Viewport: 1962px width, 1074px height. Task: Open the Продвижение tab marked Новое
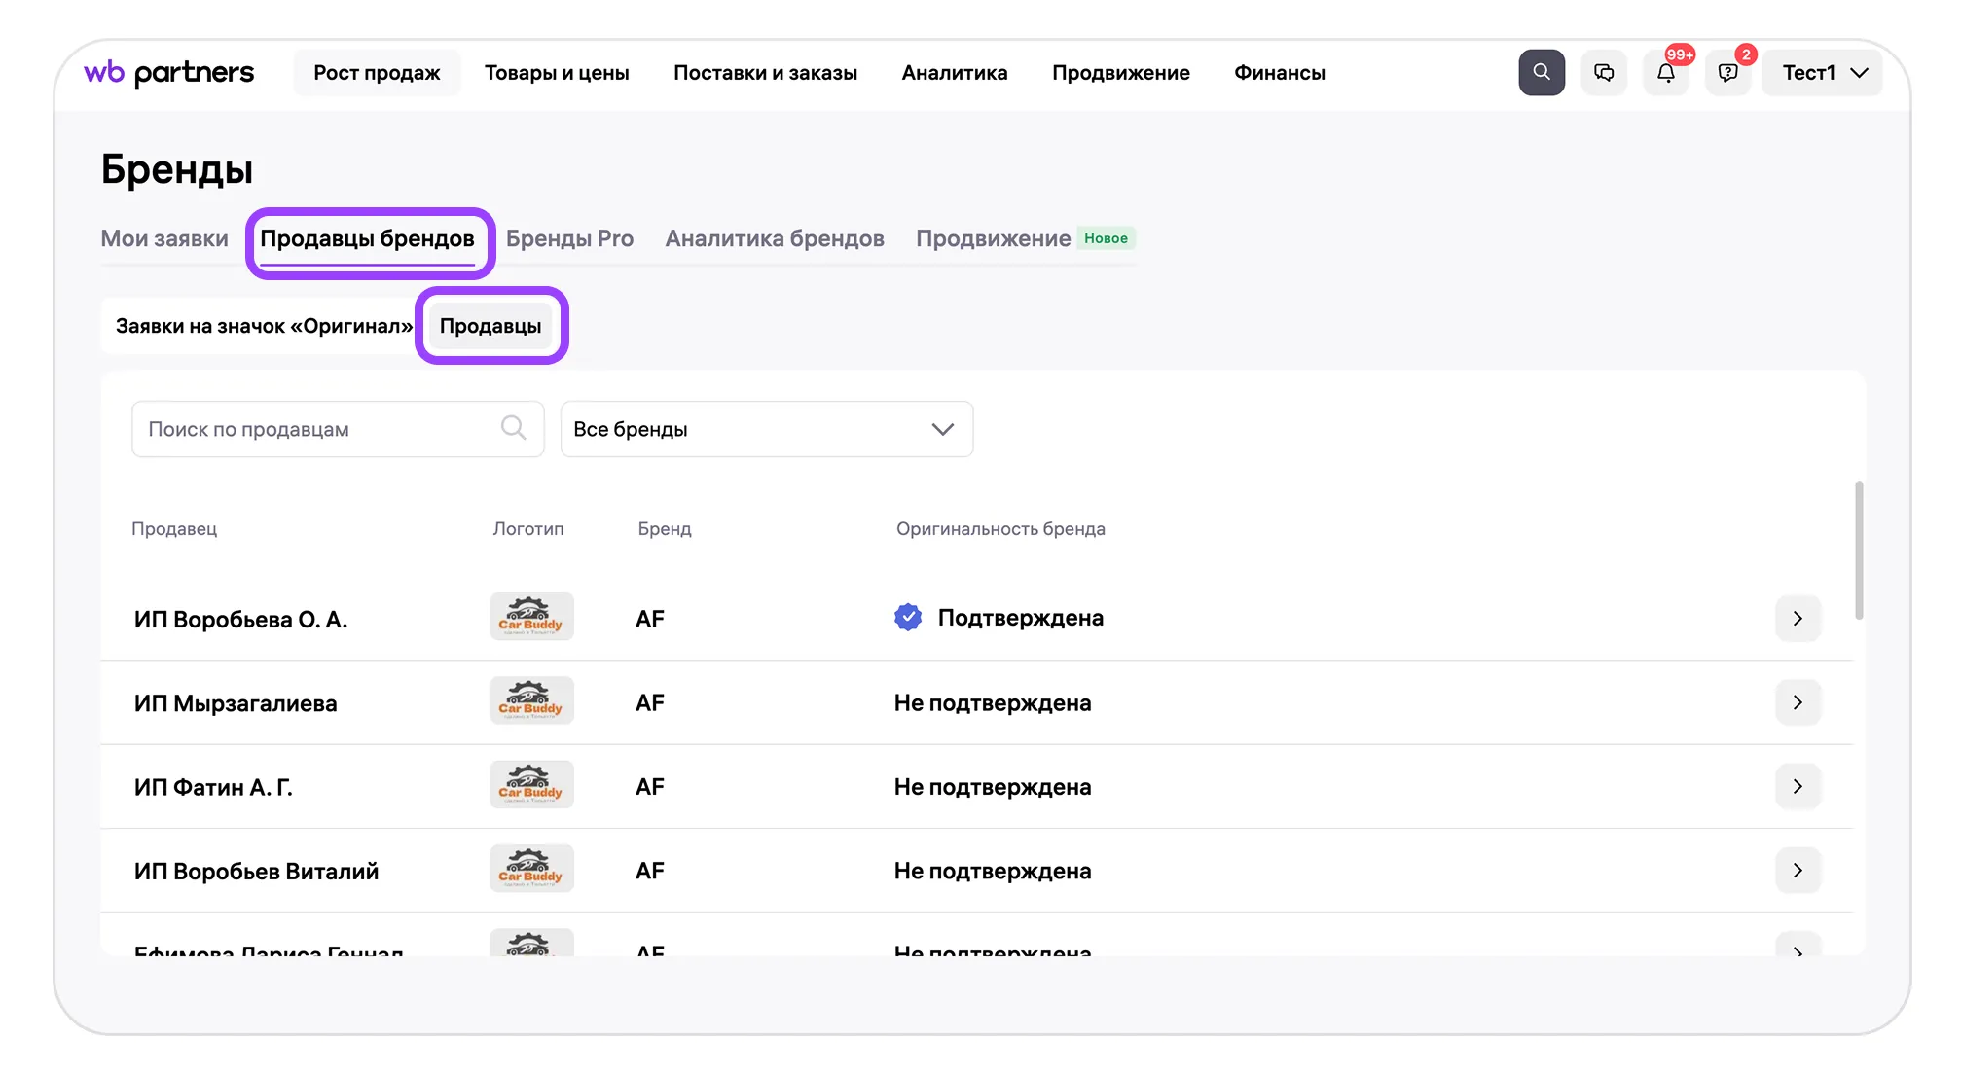tap(1025, 238)
